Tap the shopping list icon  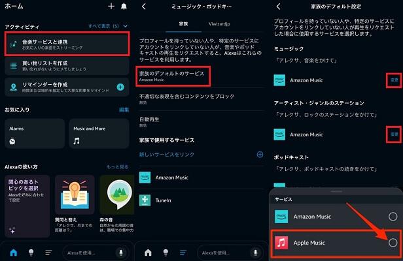click(13, 66)
